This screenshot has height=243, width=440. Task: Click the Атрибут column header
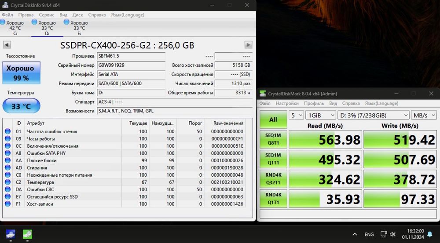(73, 123)
